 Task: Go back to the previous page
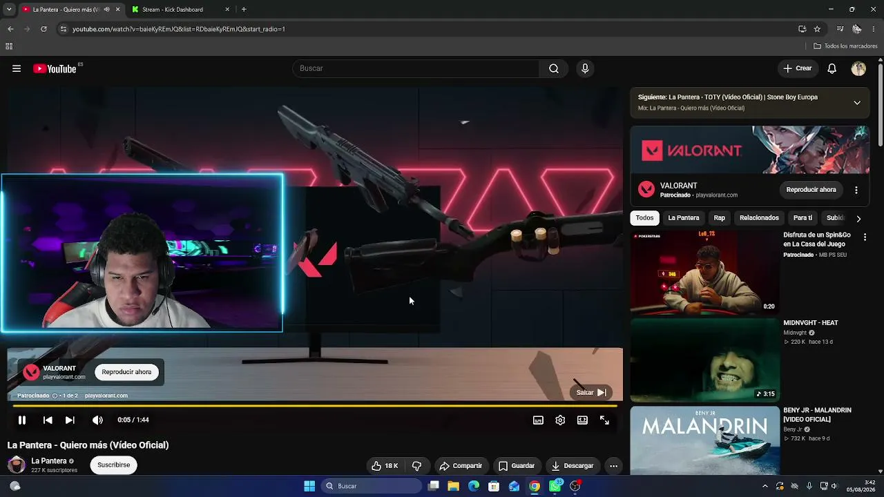click(10, 29)
